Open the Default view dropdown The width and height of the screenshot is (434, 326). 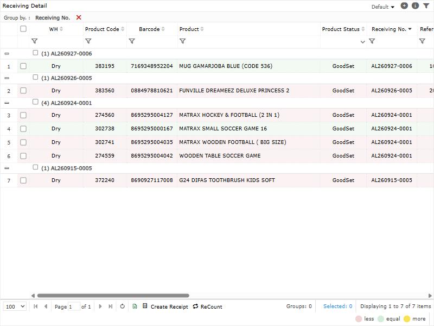click(383, 7)
